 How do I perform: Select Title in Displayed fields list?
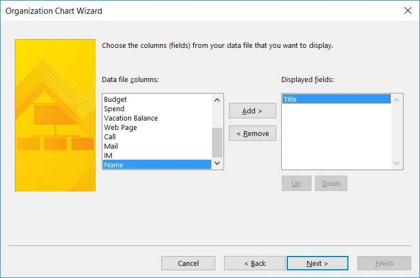336,99
